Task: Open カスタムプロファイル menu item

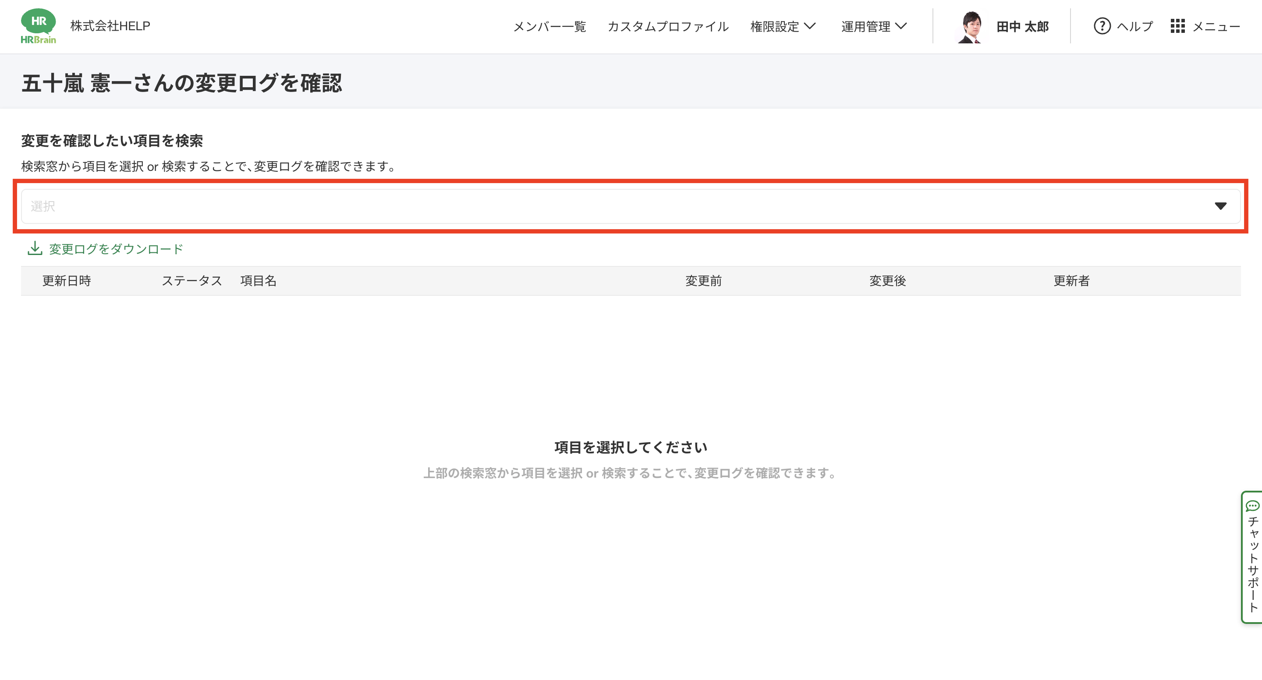Action: pyautogui.click(x=668, y=26)
